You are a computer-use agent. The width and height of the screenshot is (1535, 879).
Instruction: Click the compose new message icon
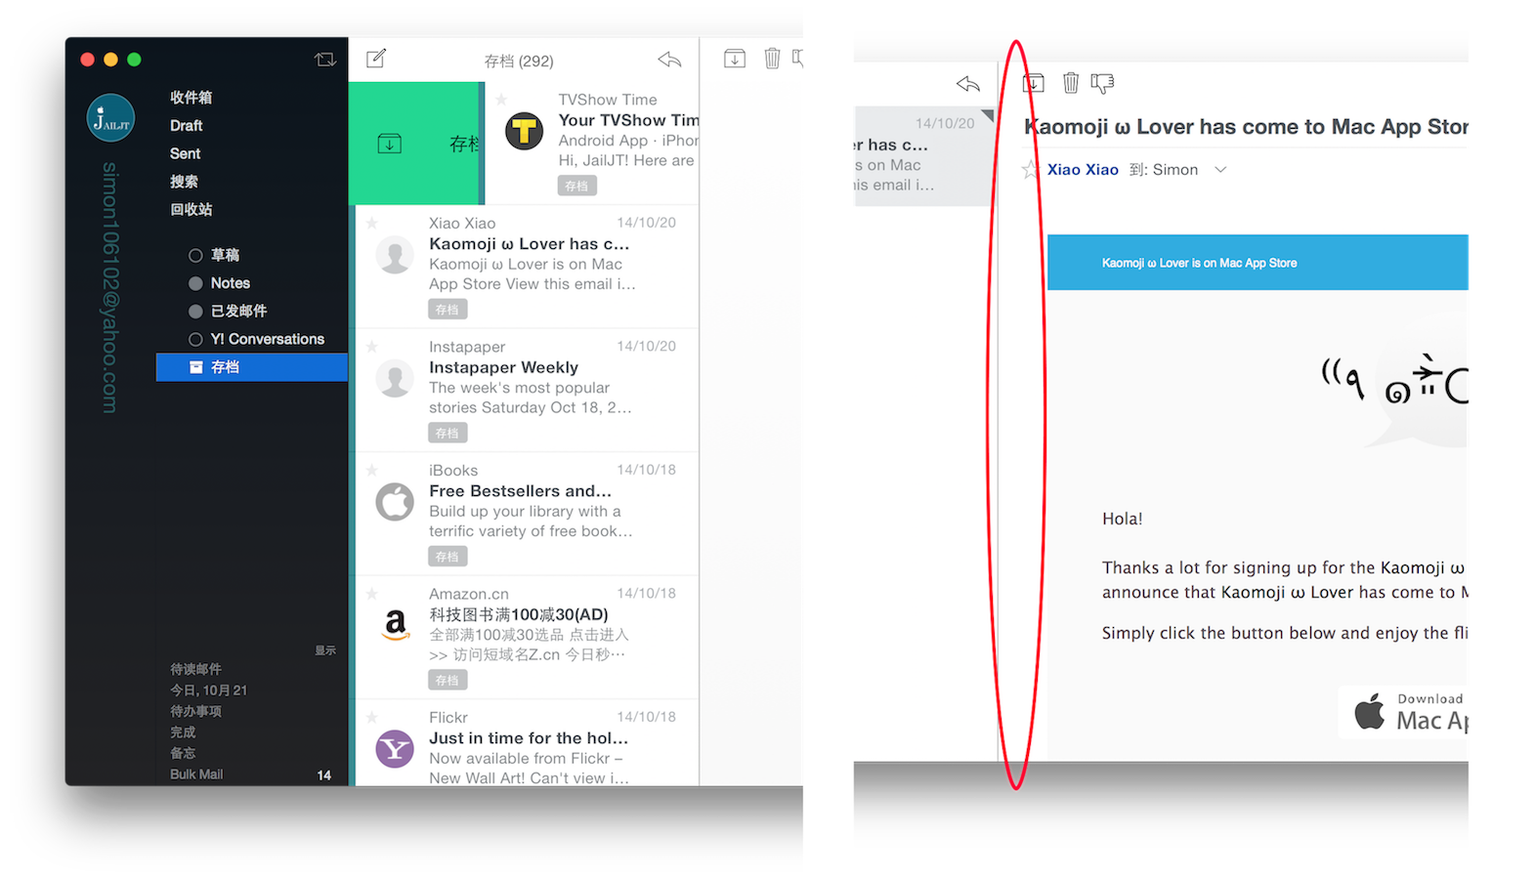376,59
